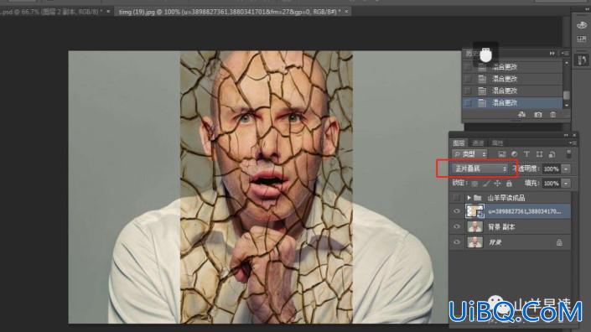This screenshot has width=591, height=332.
Task: Click folder icon of 山羊早读成品 group
Action: click(x=478, y=198)
